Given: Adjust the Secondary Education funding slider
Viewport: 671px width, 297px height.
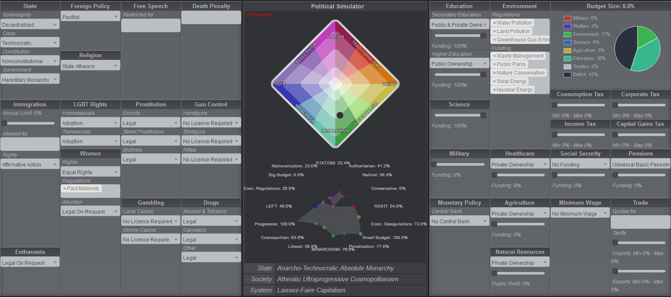Looking at the screenshot, I should pos(460,36).
